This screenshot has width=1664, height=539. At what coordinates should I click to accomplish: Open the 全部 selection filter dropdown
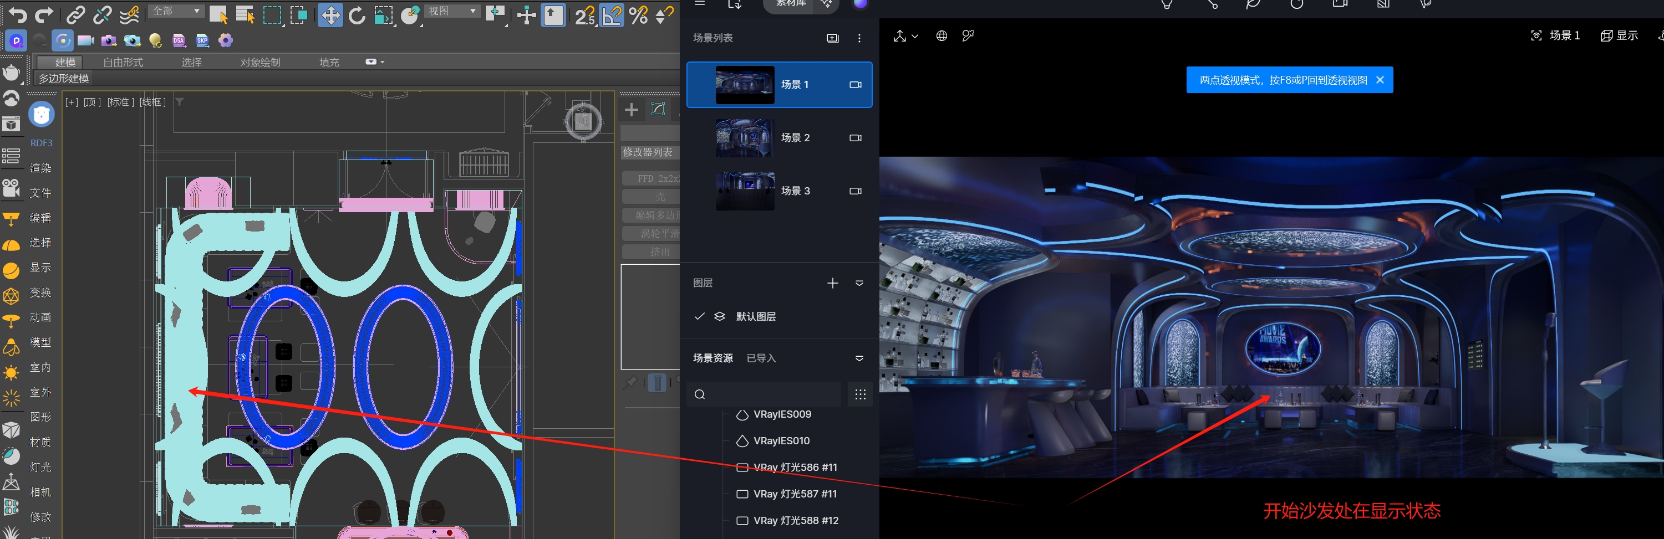click(177, 12)
